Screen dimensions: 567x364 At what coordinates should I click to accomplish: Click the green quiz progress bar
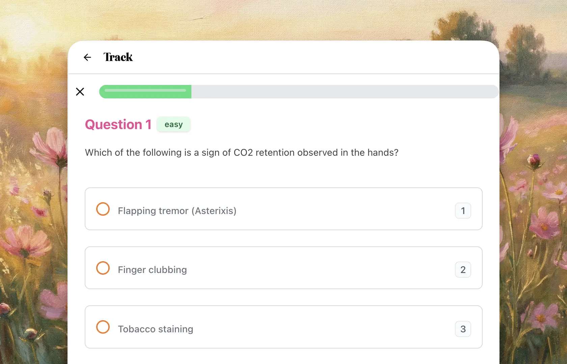[145, 91]
